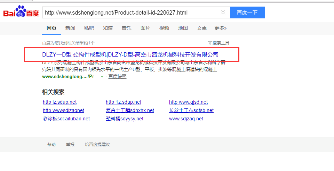
Task: Open the 视频 tab
Action: pyautogui.click(x=164, y=28)
